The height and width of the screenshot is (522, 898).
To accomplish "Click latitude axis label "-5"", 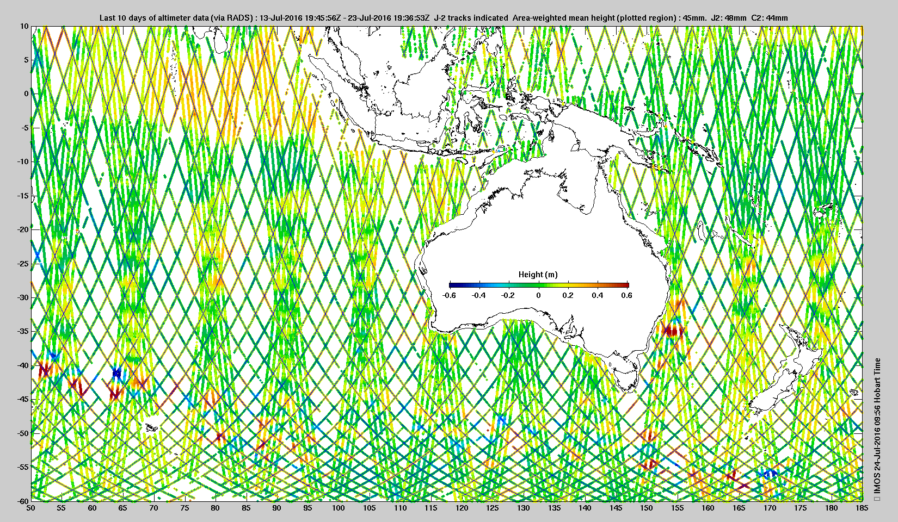I will click(24, 128).
